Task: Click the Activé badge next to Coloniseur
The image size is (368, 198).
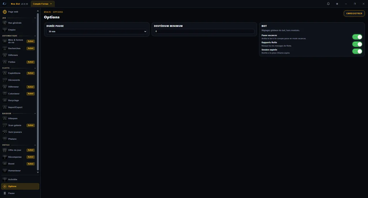Action: [x=31, y=94]
